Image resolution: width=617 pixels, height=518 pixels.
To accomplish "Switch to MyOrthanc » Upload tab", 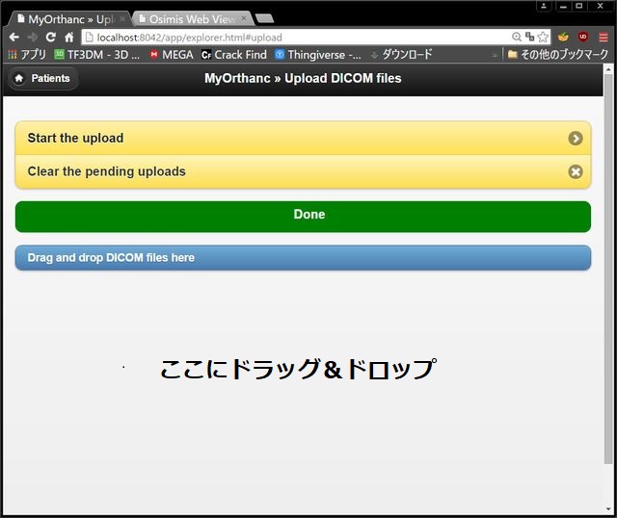I will (70, 19).
